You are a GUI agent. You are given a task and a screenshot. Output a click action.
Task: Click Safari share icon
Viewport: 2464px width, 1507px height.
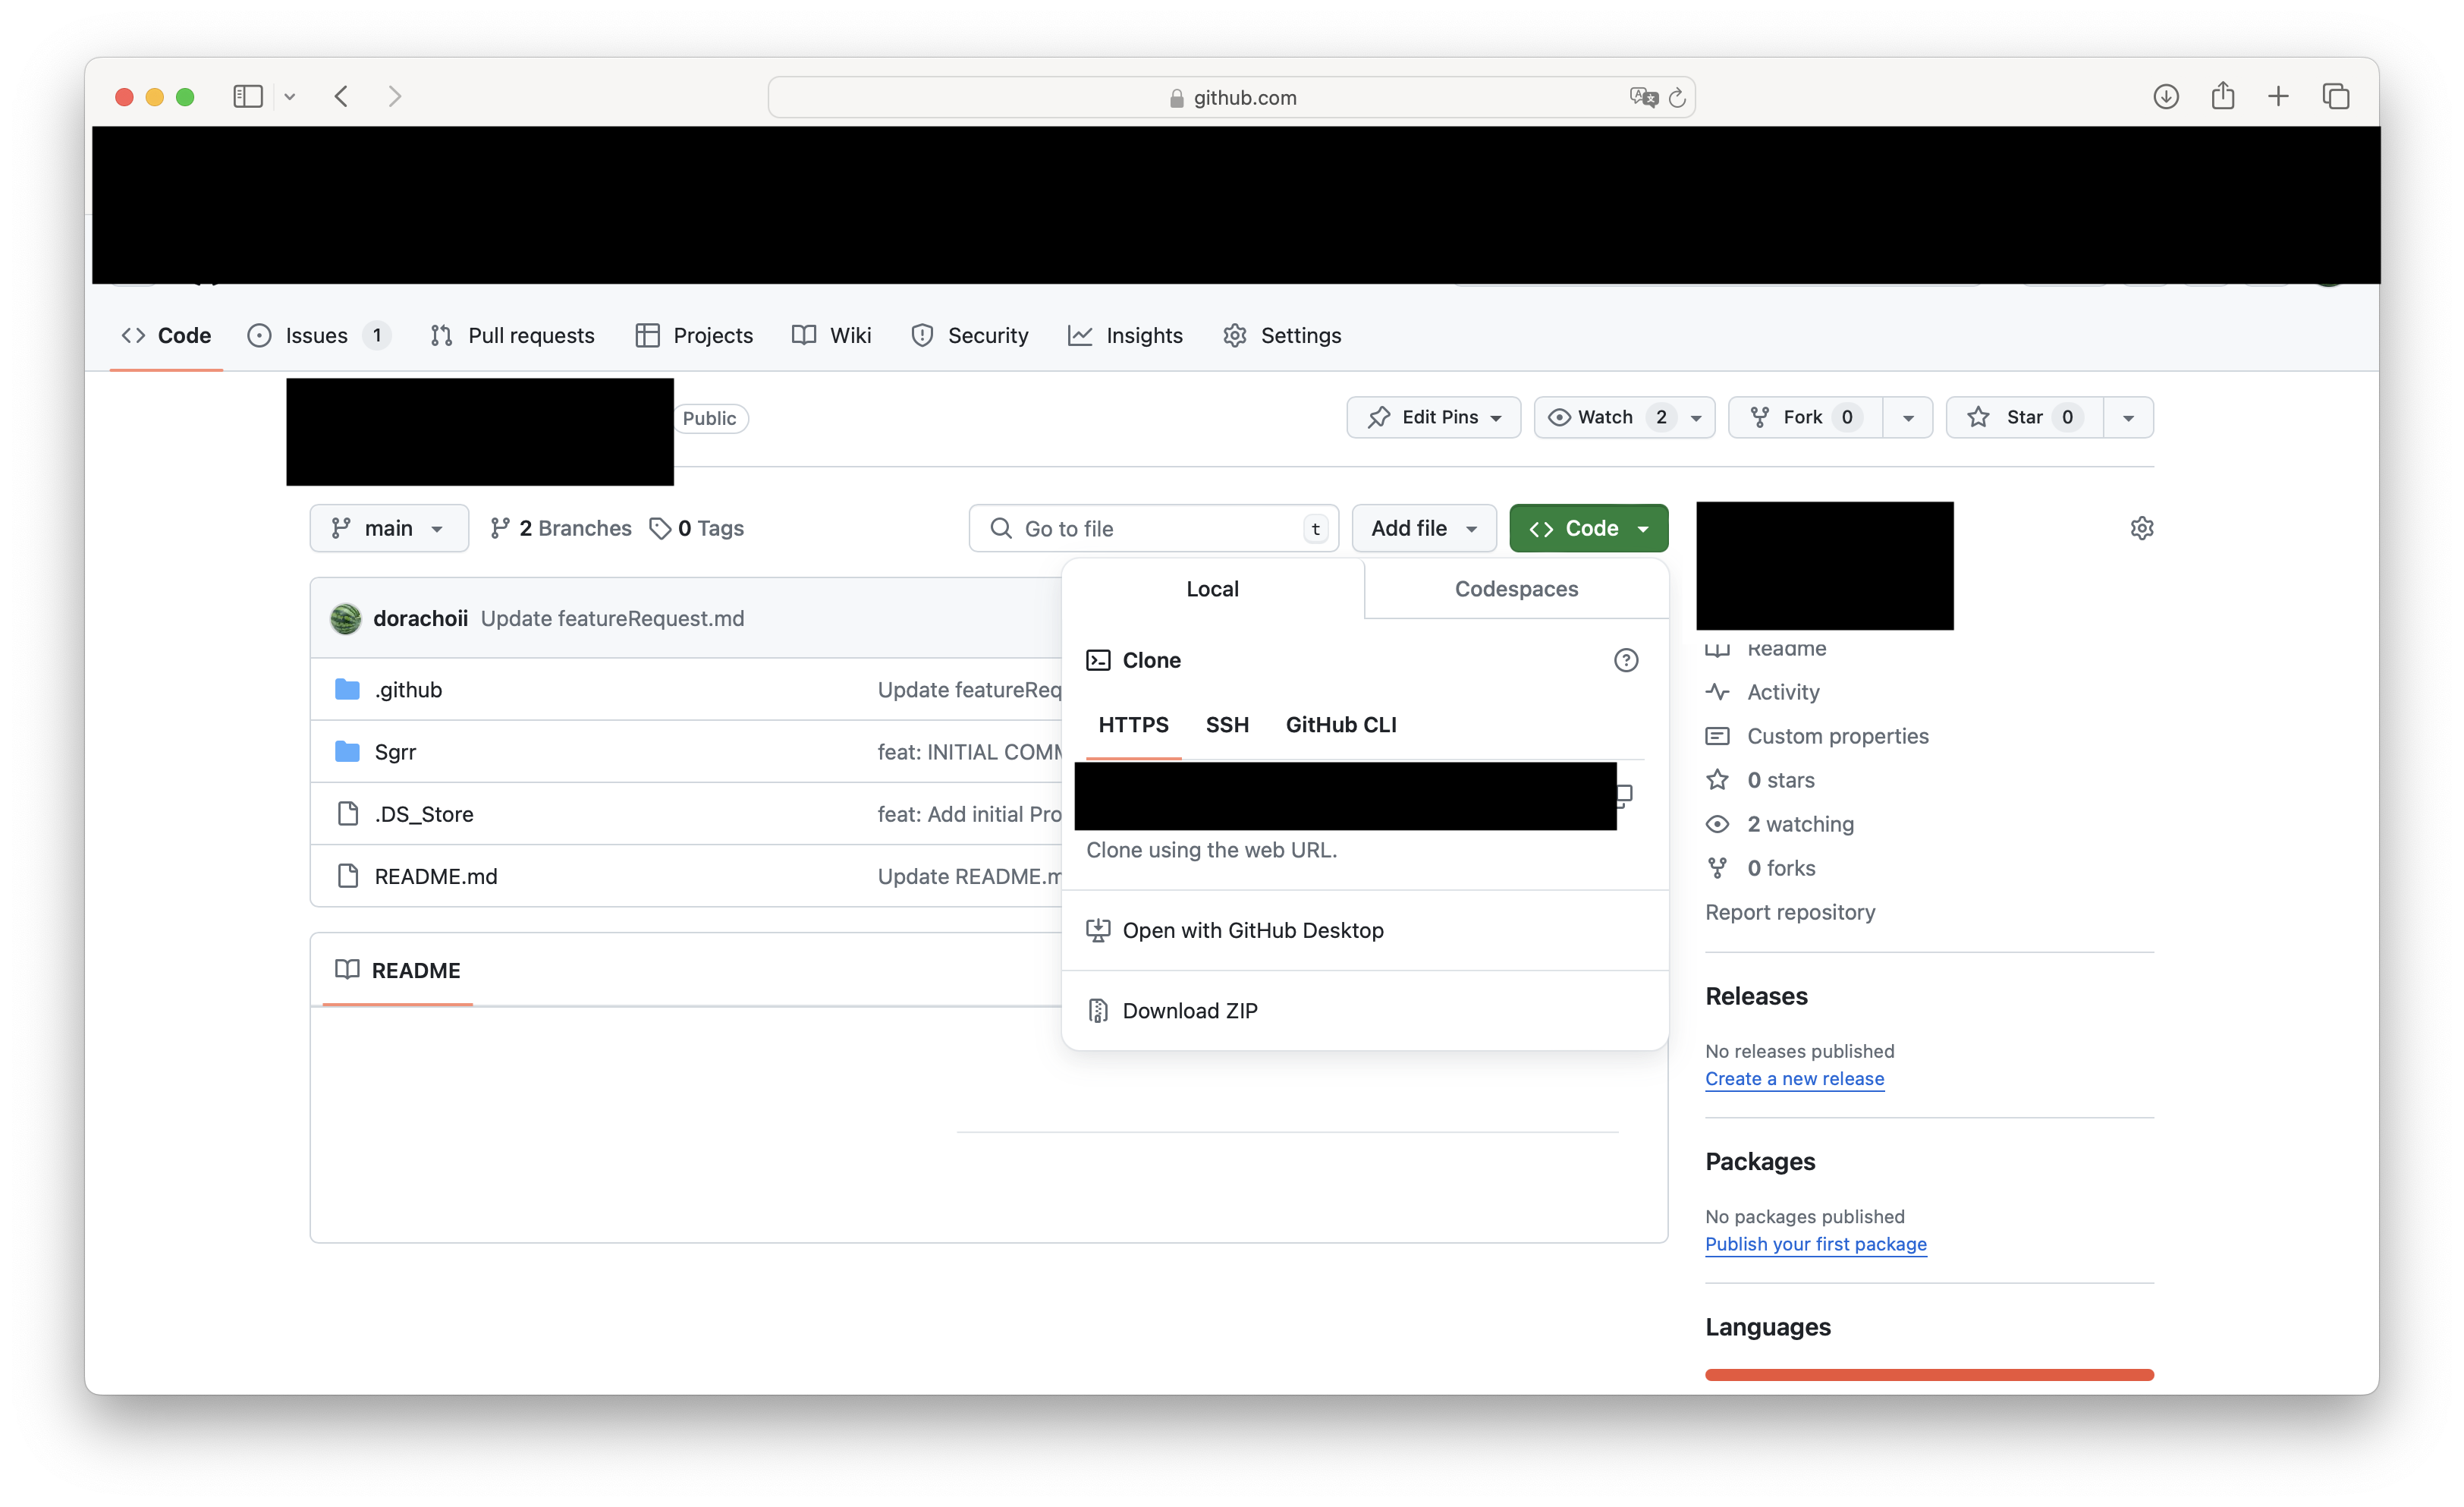point(2222,96)
